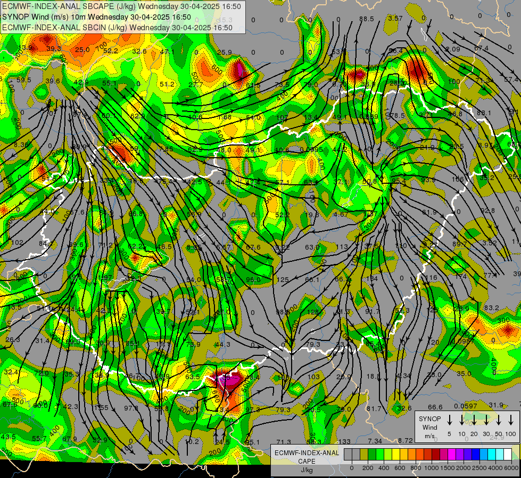Click the station value 128
The height and width of the screenshot is (478, 521).
coord(313,312)
